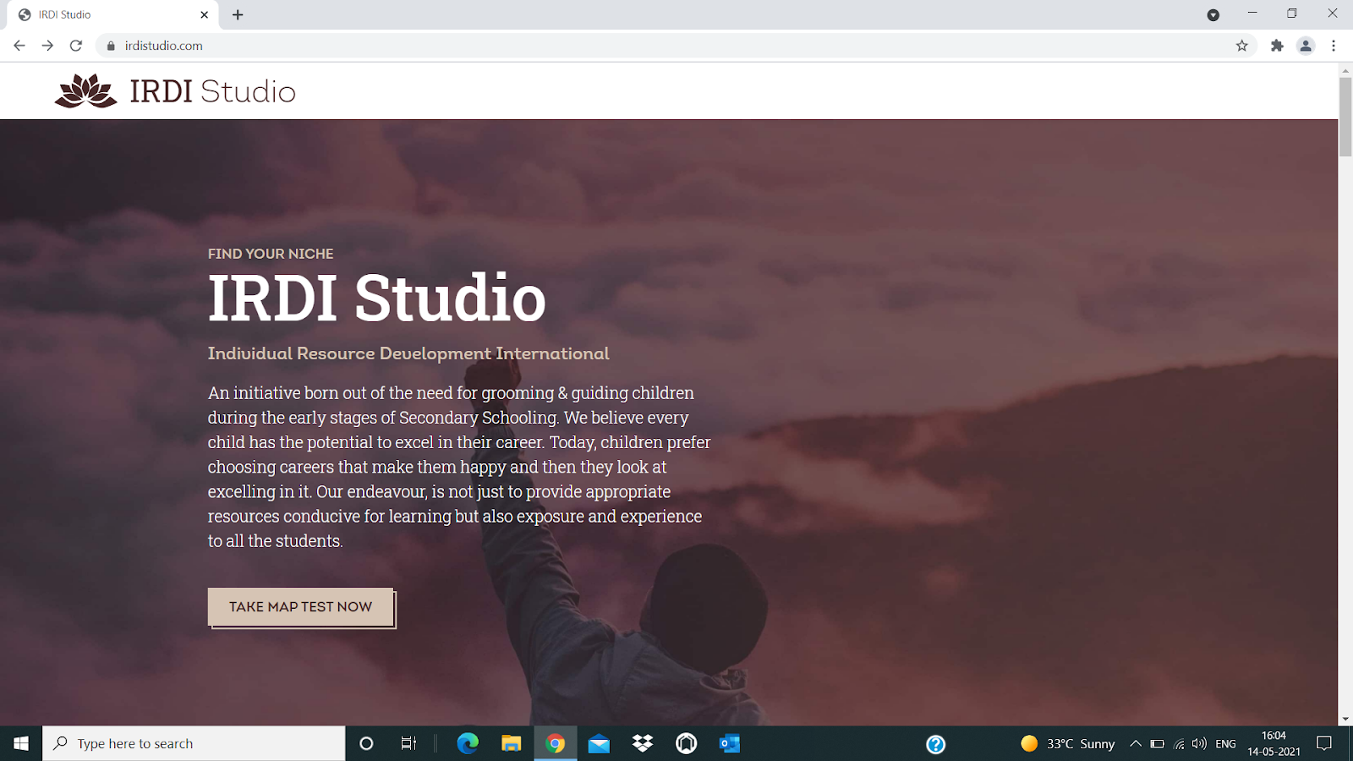The image size is (1353, 761).
Task: Click the Find Your Niche tagline
Action: click(271, 254)
